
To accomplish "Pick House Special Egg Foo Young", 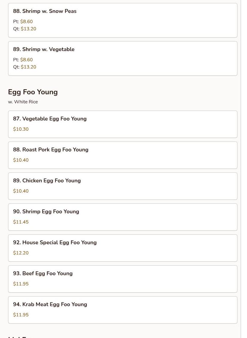I will 55,242.
